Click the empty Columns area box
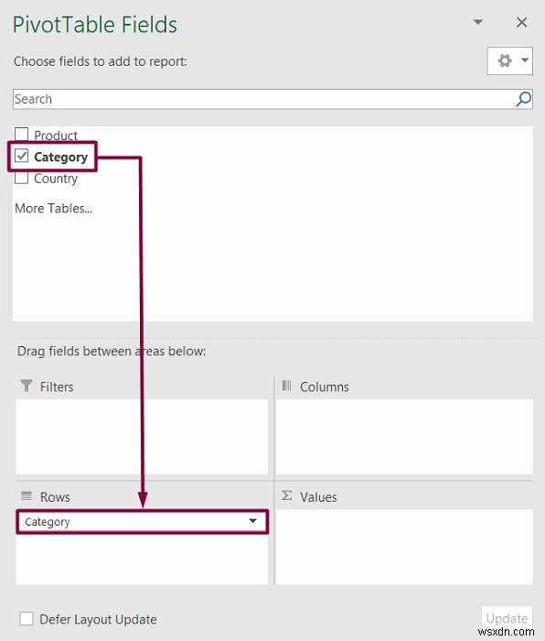Image resolution: width=545 pixels, height=641 pixels. point(404,437)
